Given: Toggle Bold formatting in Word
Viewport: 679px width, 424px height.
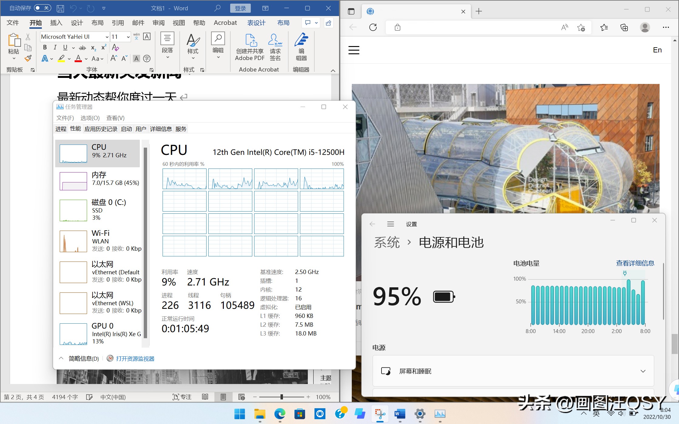Looking at the screenshot, I should [45, 48].
